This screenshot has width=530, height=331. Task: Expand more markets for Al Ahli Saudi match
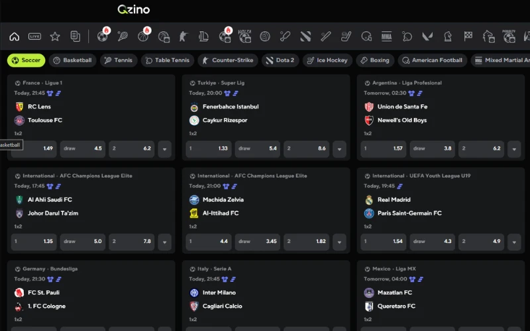point(164,242)
